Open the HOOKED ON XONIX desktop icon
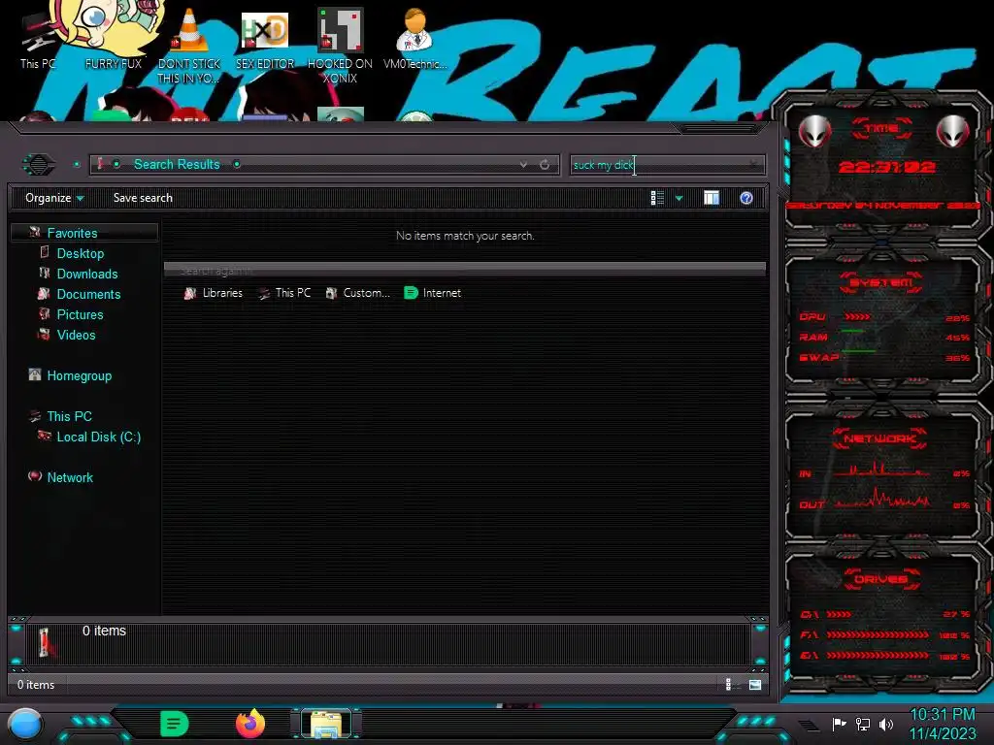 click(341, 45)
